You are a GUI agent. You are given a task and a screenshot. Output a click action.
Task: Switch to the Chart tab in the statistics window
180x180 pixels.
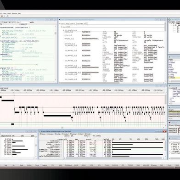[80, 134]
